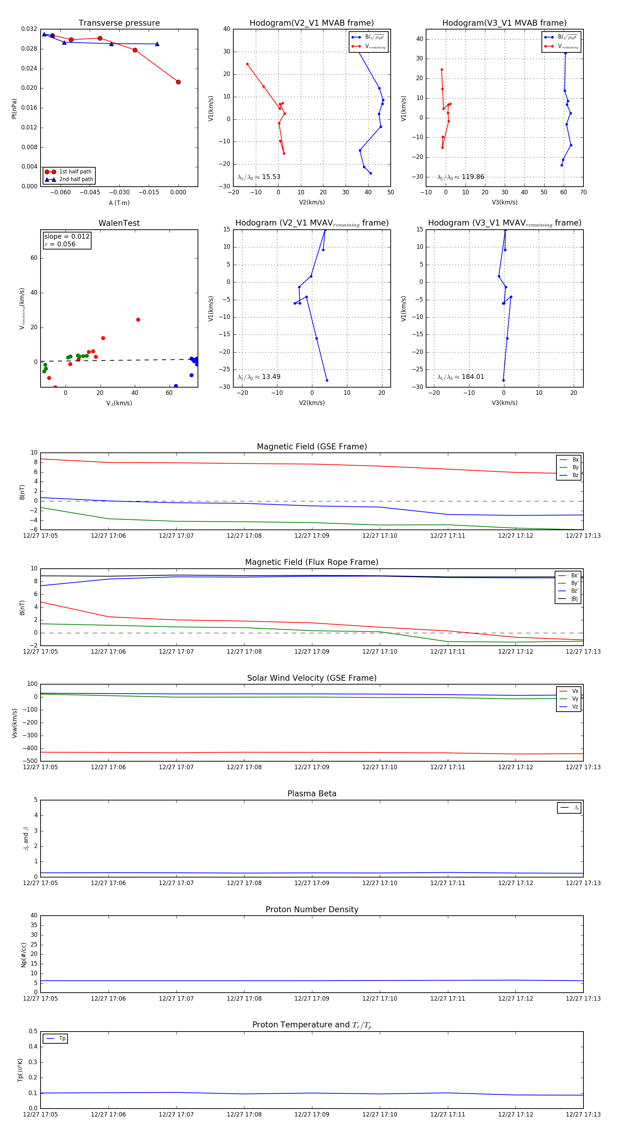Click the "Solar Wind Velocity (GSE Frame)" title
This screenshot has width=624, height=1145.
pyautogui.click(x=312, y=678)
